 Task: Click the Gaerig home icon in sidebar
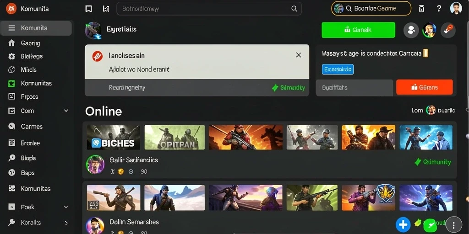[11, 43]
